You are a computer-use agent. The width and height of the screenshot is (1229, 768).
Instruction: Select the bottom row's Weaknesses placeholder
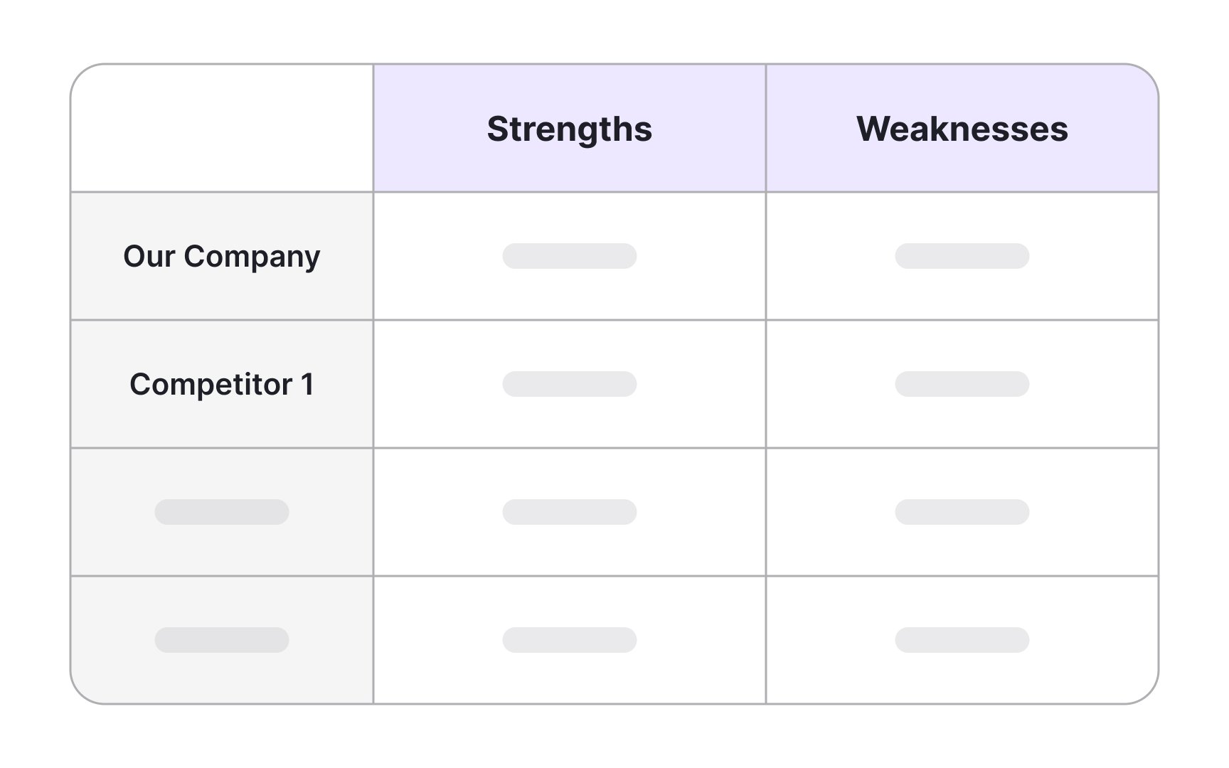pos(962,640)
